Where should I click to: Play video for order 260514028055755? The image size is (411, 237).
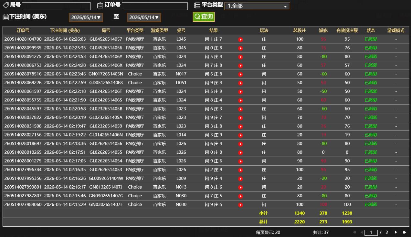coord(240,100)
